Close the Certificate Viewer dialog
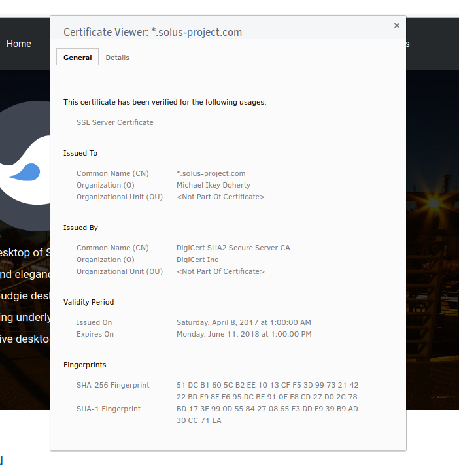This screenshot has width=459, height=472. coord(397,25)
